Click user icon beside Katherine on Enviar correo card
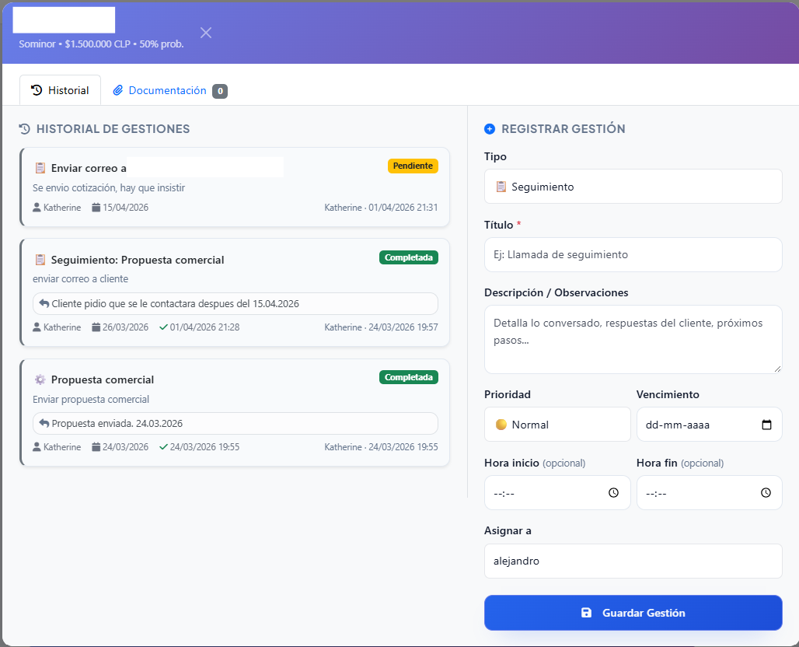 point(37,207)
